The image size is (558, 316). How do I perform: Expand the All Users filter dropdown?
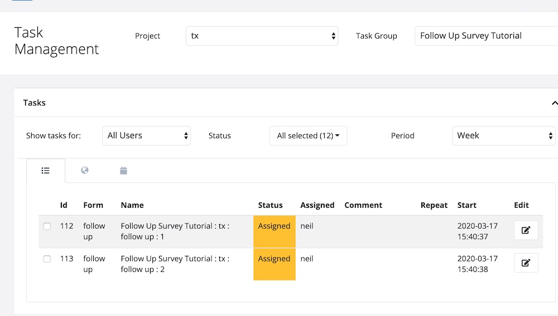pos(147,135)
